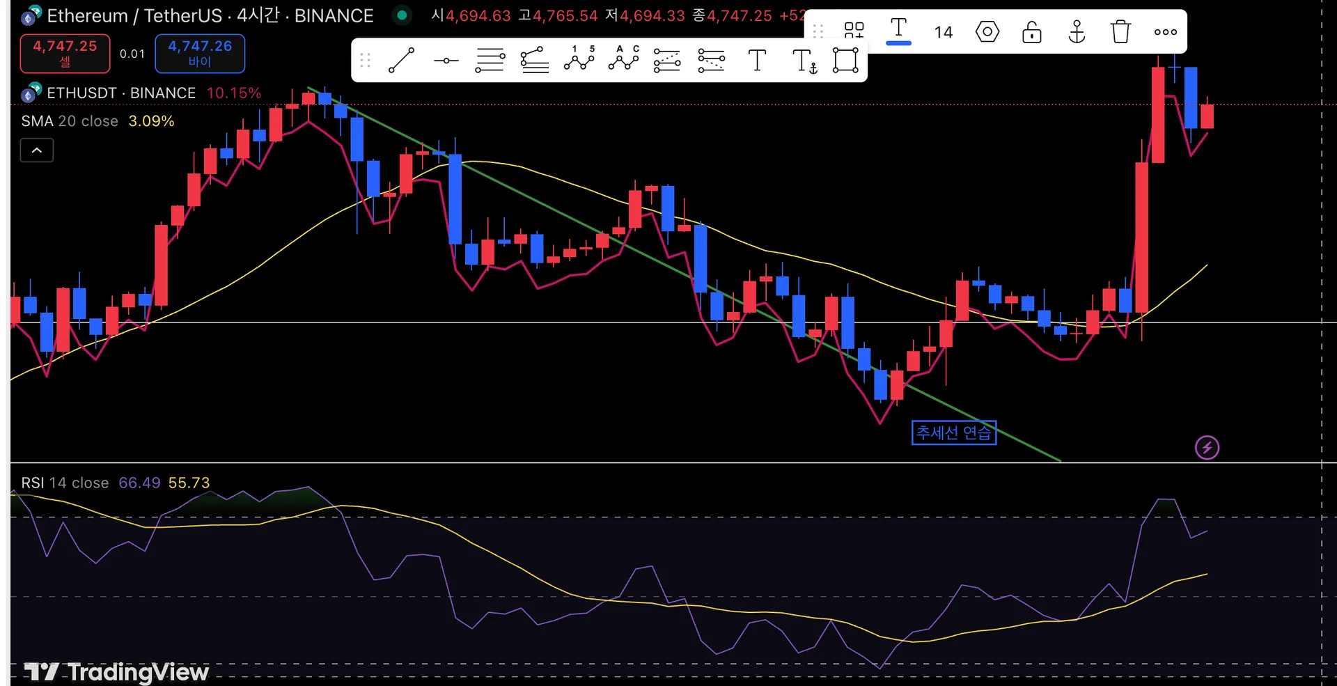The image size is (1337, 686).
Task: Lock the selected drawing
Action: pyautogui.click(x=1032, y=31)
